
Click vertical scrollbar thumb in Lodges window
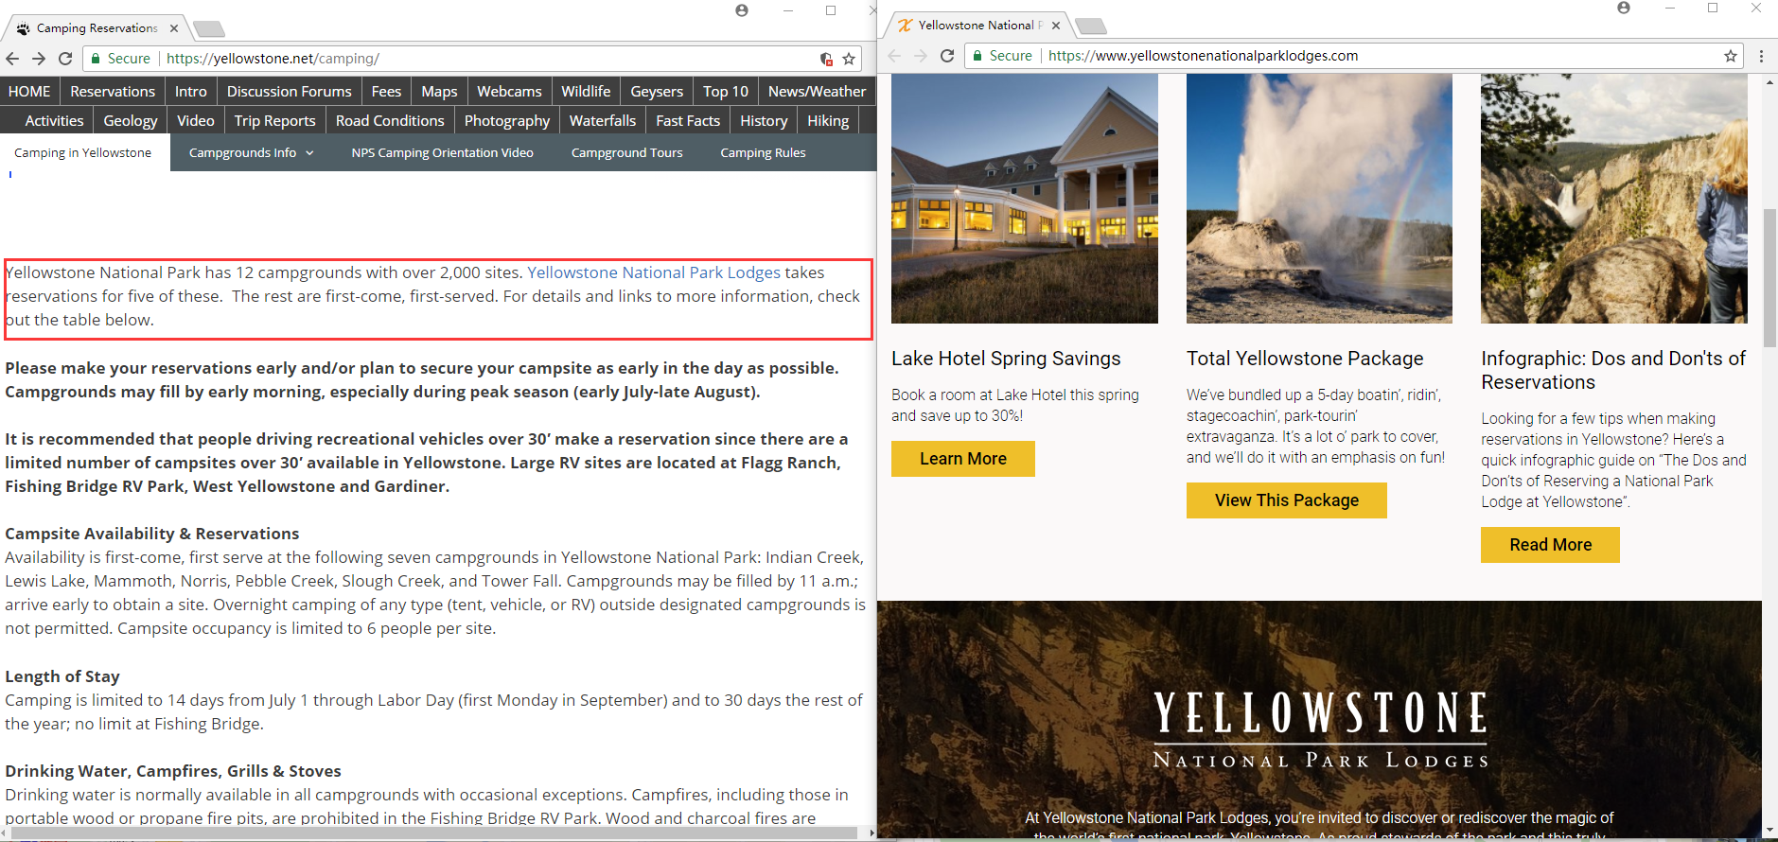pyautogui.click(x=1769, y=278)
